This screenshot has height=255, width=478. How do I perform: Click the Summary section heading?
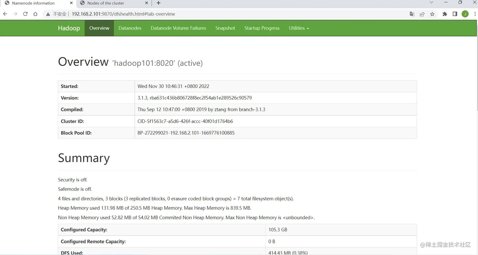(84, 158)
